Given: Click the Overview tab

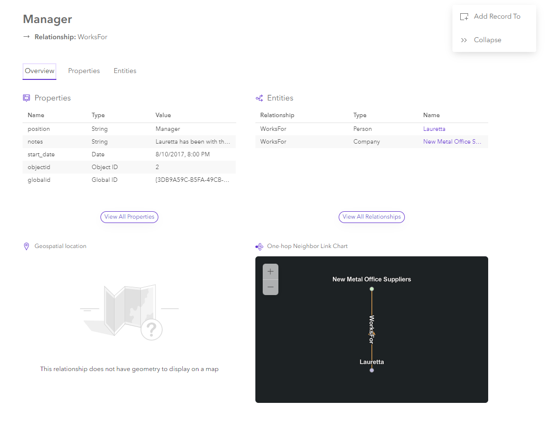Looking at the screenshot, I should (x=39, y=71).
